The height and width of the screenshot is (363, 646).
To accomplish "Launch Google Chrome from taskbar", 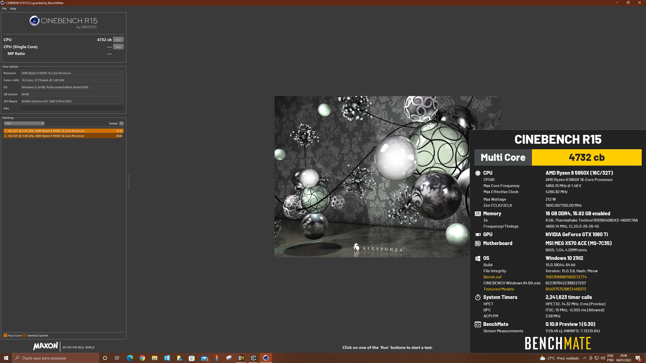I will pos(142,358).
